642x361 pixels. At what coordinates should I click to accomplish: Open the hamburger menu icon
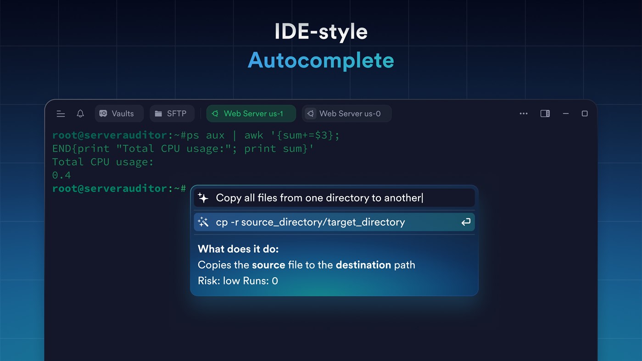click(x=61, y=114)
